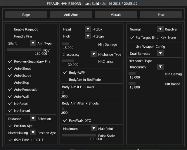The image size is (187, 150).
Task: Expand the Normal Resolver dropdown
Action: 160,29
